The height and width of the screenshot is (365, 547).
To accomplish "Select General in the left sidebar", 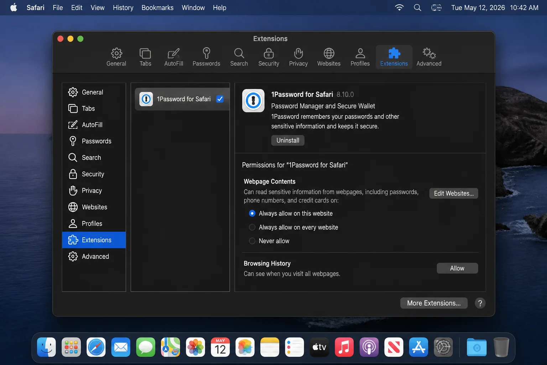I will point(94,92).
